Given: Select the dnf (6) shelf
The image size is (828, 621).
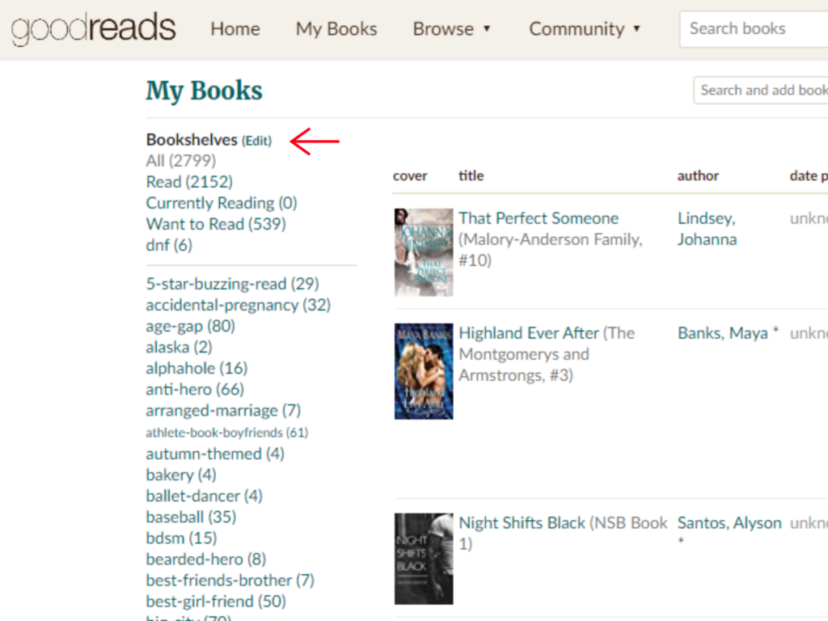Looking at the screenshot, I should pos(169,245).
